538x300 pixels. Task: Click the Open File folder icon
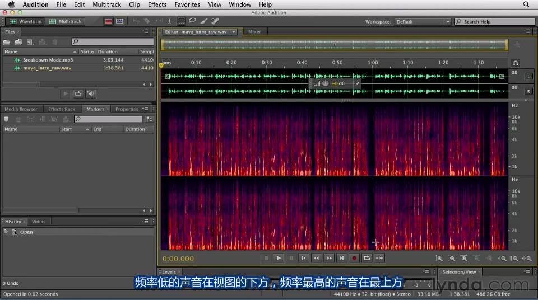tap(7, 42)
